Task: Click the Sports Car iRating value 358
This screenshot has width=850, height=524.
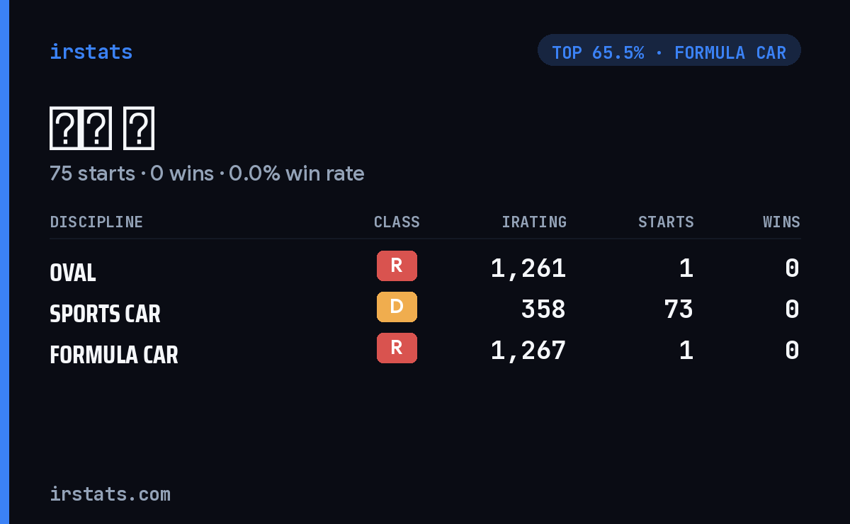Action: point(543,309)
